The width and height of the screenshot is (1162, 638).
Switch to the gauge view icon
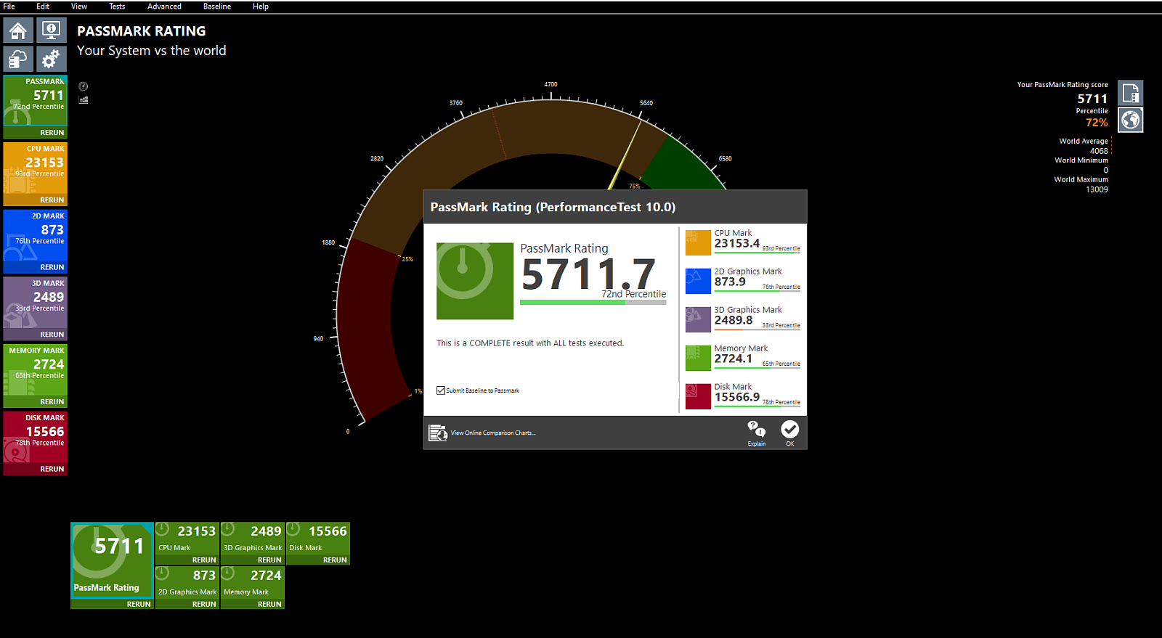point(84,86)
